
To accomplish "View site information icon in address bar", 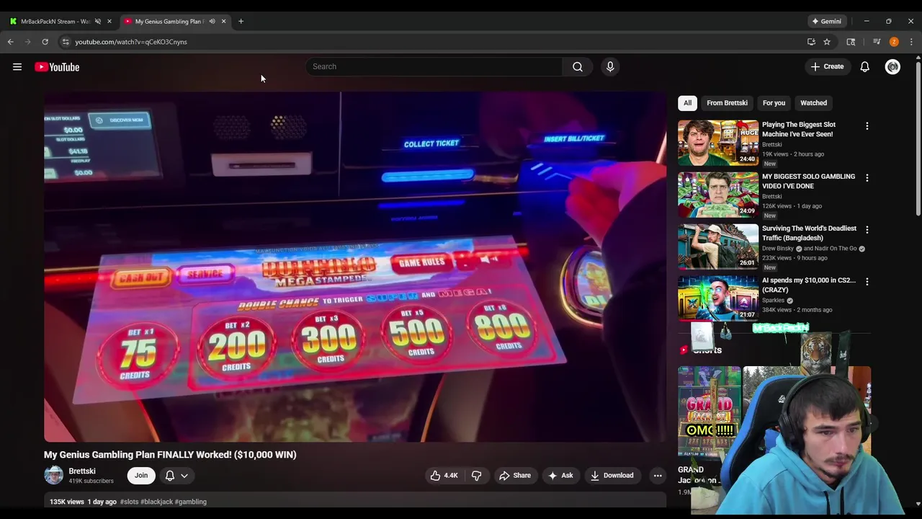I will tap(66, 42).
